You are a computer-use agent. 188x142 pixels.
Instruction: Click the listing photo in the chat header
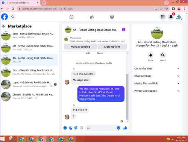click(68, 30)
